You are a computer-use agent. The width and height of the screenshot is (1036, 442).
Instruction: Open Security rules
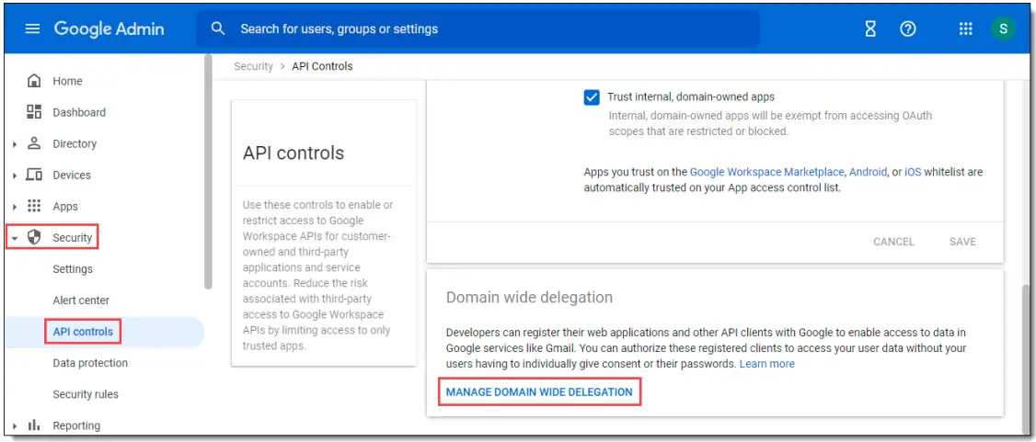86,394
